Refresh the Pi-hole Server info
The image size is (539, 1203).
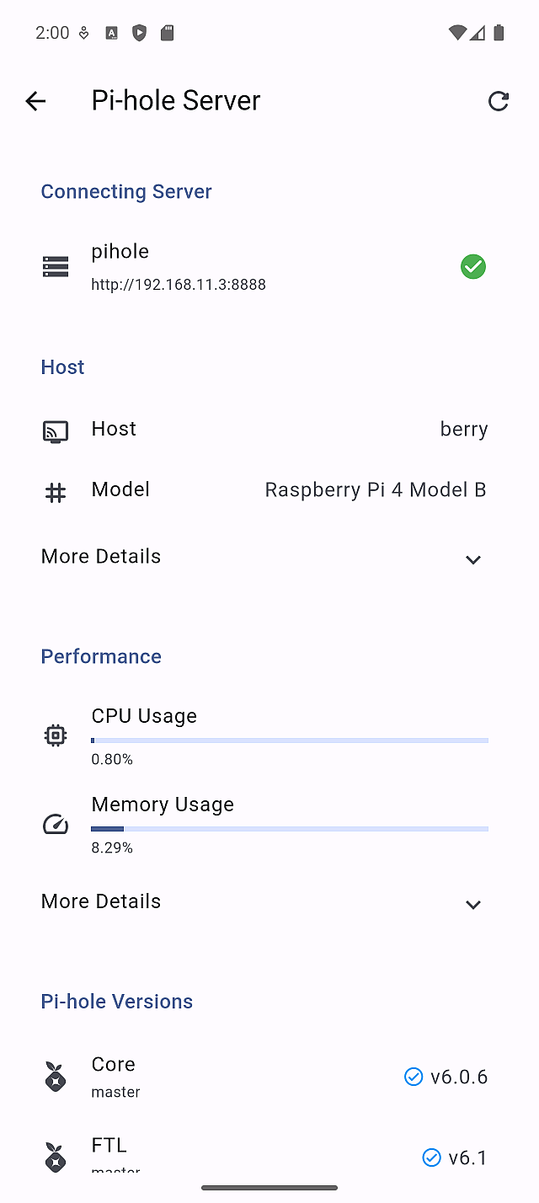tap(499, 101)
